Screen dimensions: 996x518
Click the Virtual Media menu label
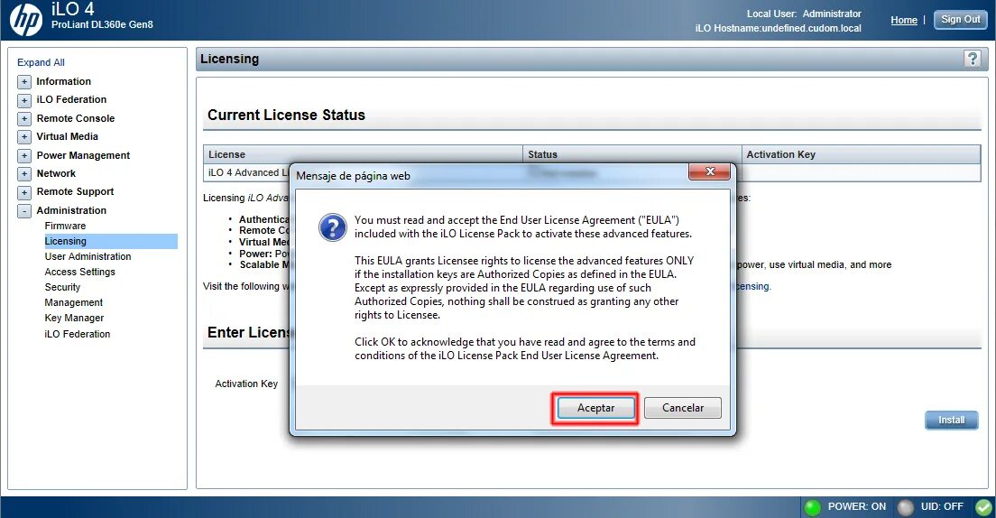[68, 136]
